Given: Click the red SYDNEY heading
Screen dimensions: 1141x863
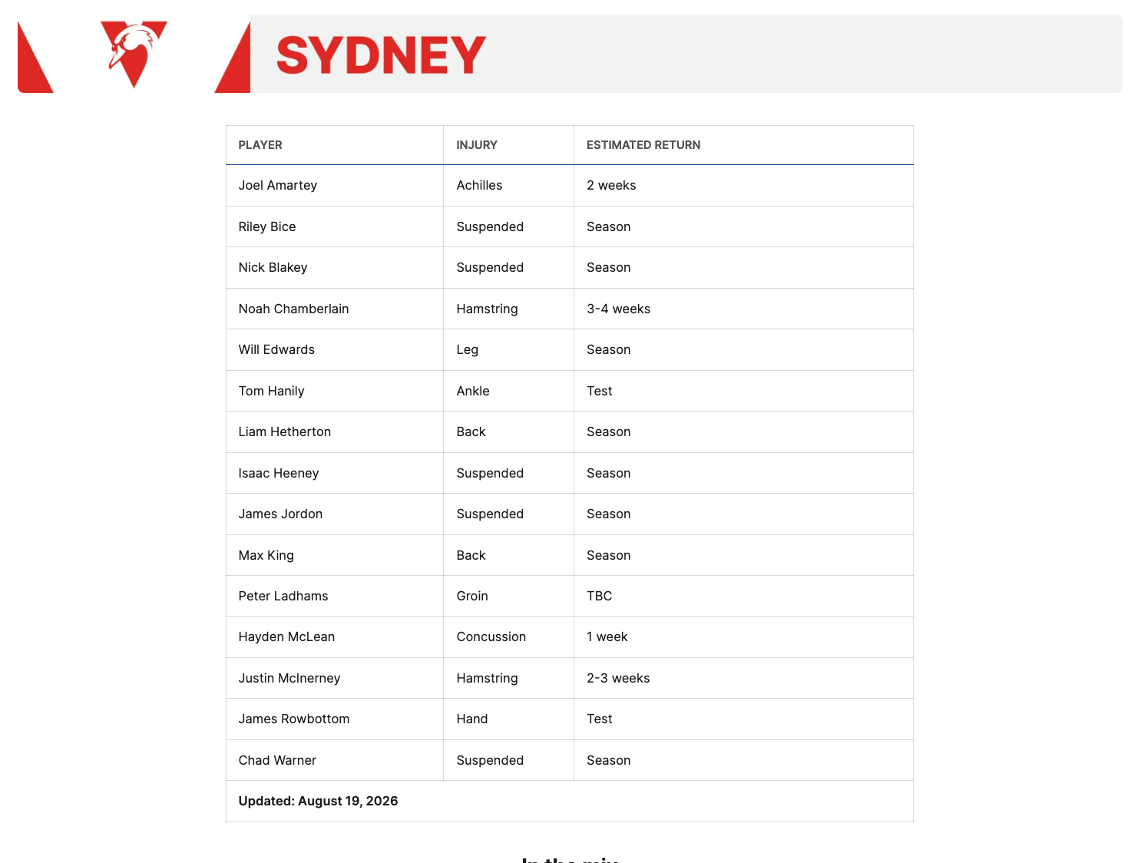Looking at the screenshot, I should click(x=381, y=55).
